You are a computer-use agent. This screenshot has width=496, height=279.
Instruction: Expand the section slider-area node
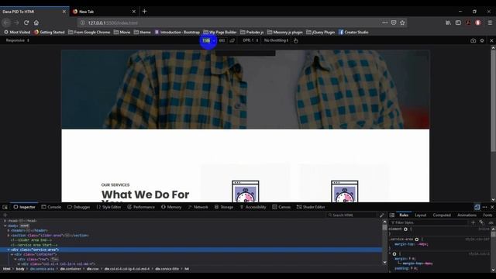tap(9, 236)
